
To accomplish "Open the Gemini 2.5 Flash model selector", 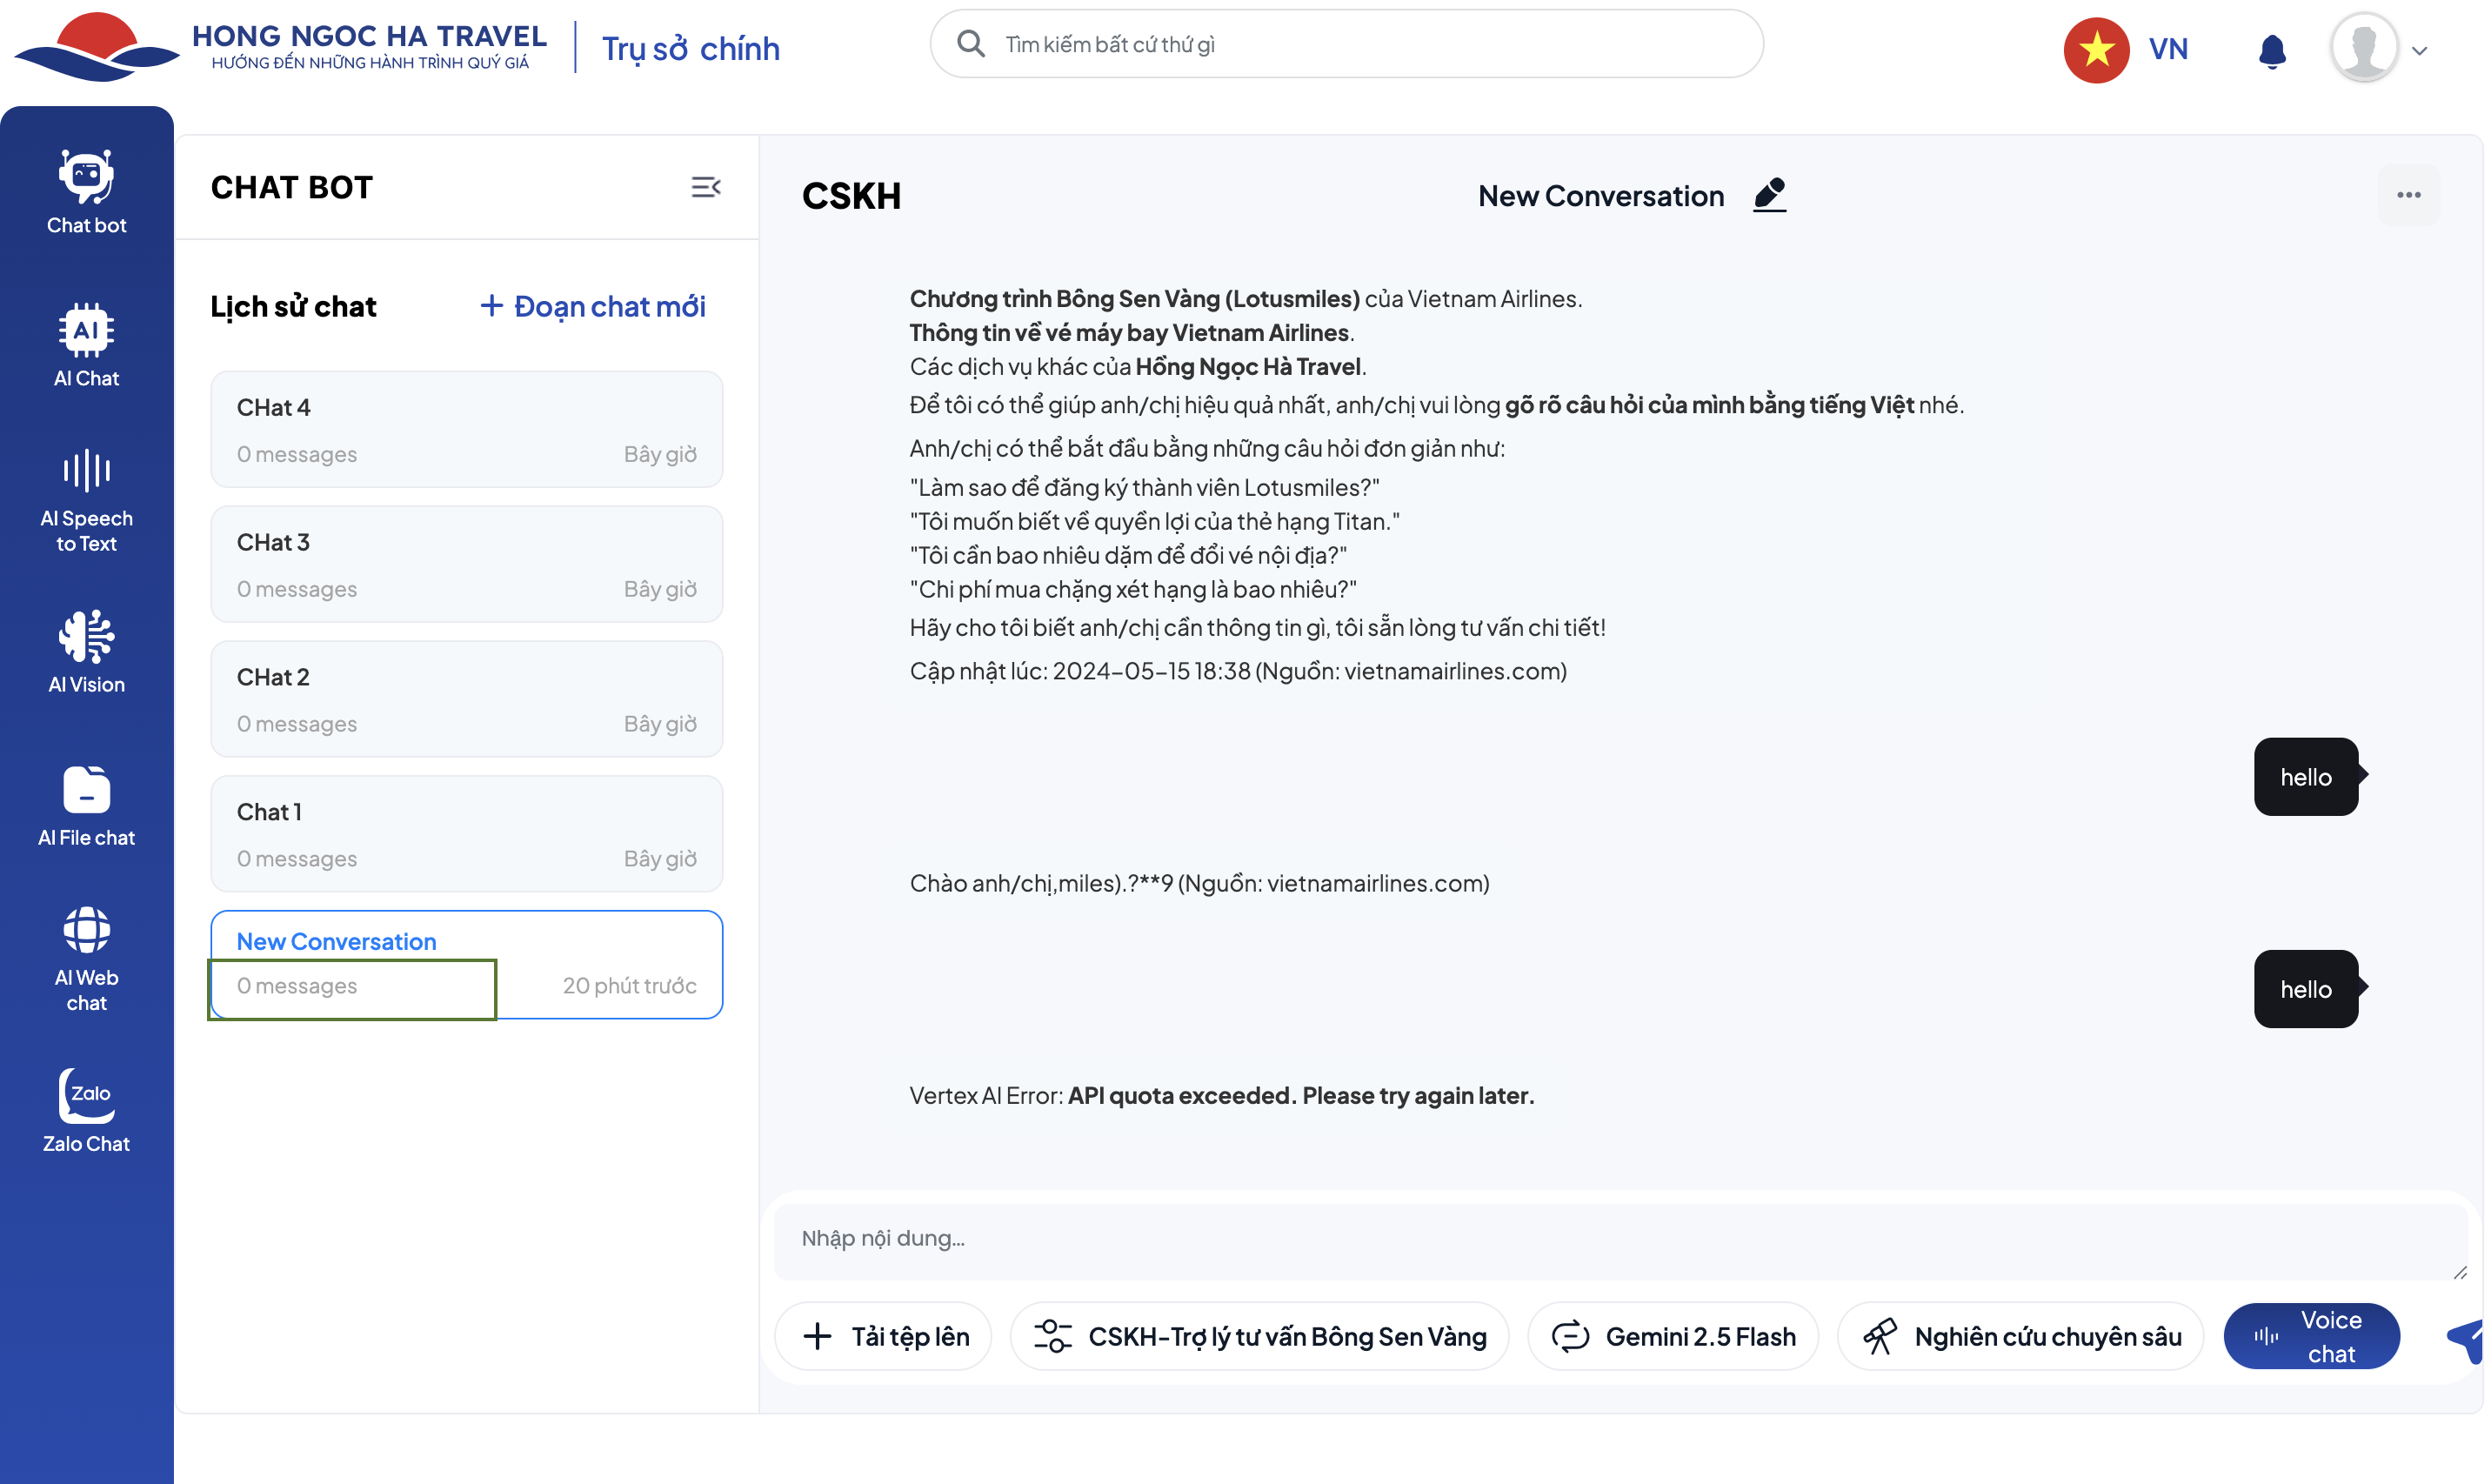I will 1673,1336.
